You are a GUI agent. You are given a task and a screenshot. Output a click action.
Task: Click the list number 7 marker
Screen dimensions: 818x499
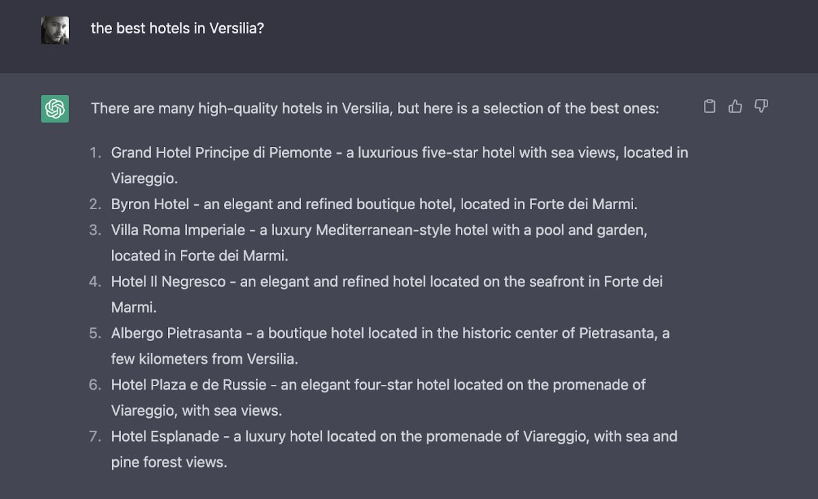(95, 436)
